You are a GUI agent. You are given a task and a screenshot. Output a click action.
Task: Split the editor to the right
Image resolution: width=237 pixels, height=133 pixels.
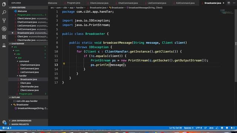pyautogui.click(x=229, y=3)
